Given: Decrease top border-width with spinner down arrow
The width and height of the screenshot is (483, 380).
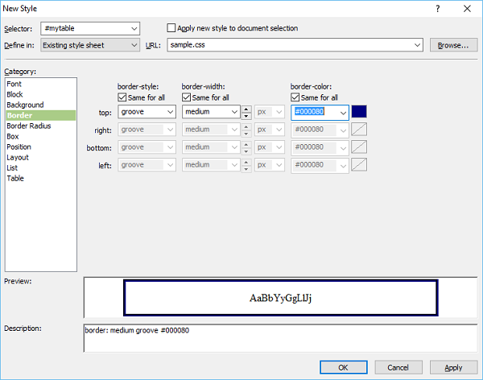Looking at the screenshot, I should pyautogui.click(x=246, y=116).
